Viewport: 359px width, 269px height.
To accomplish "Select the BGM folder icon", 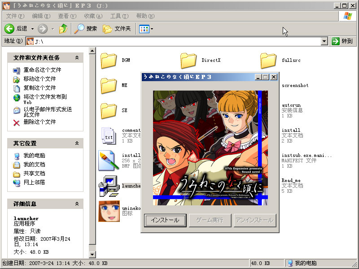I will (x=109, y=61).
